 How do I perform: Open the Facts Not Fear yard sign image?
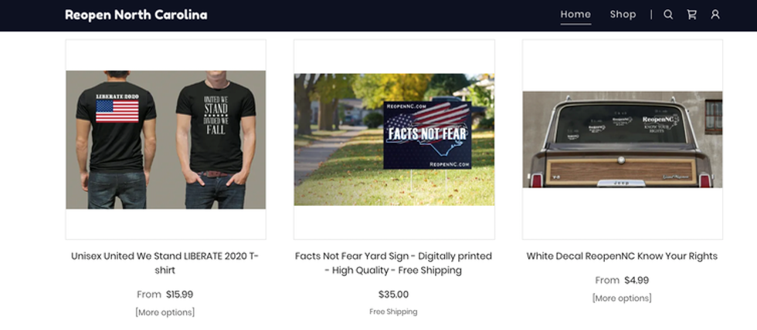(394, 140)
